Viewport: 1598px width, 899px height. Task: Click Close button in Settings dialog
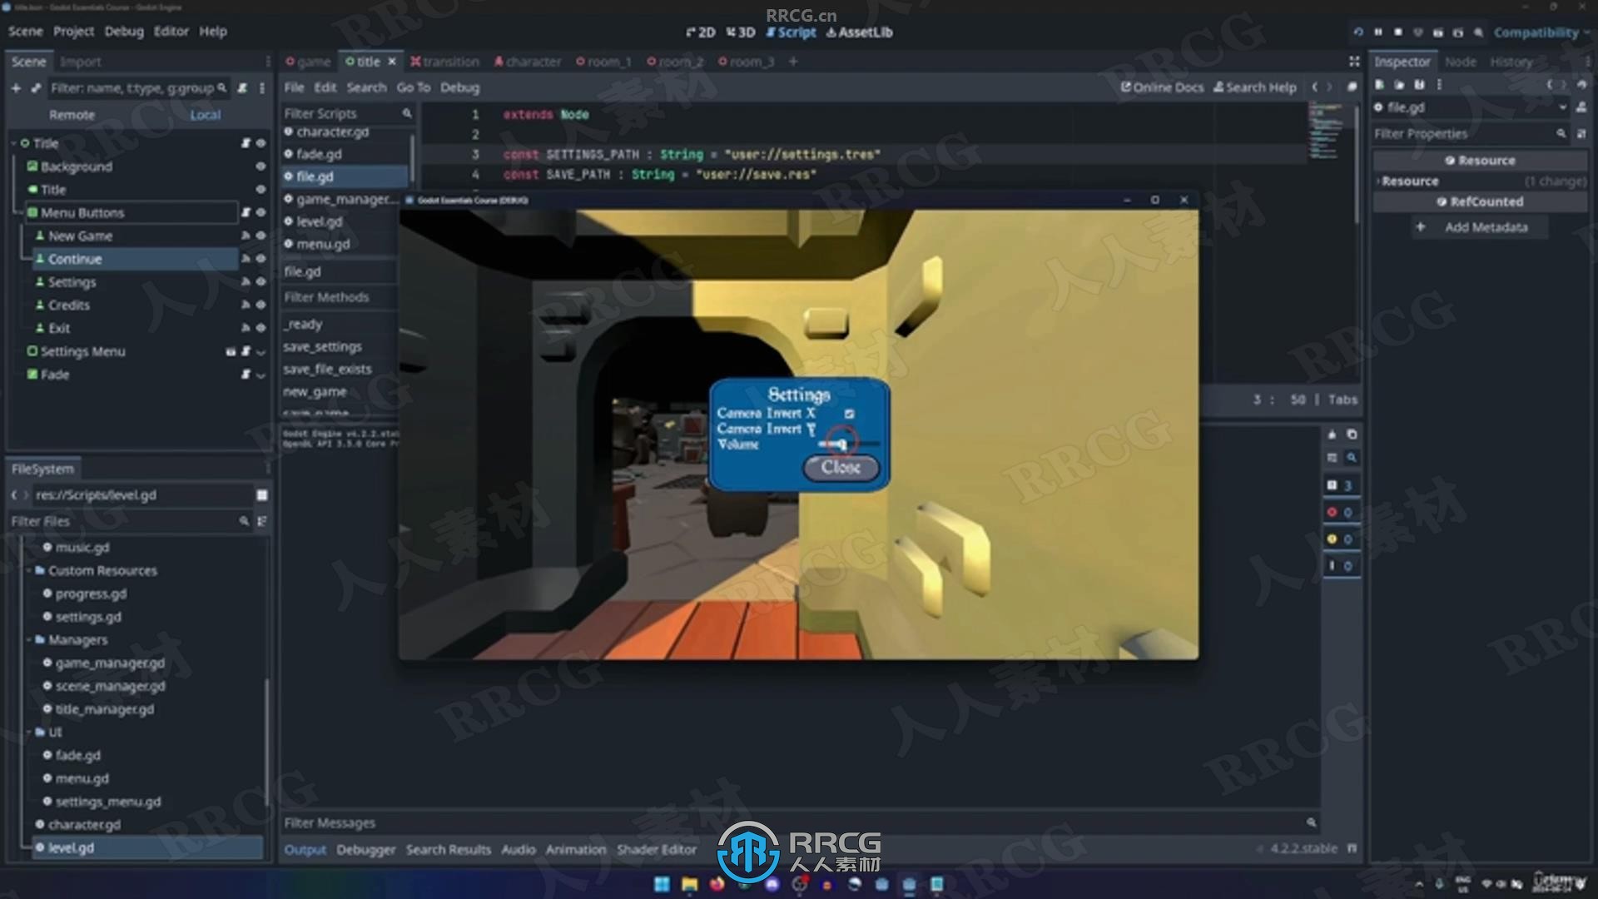point(841,468)
